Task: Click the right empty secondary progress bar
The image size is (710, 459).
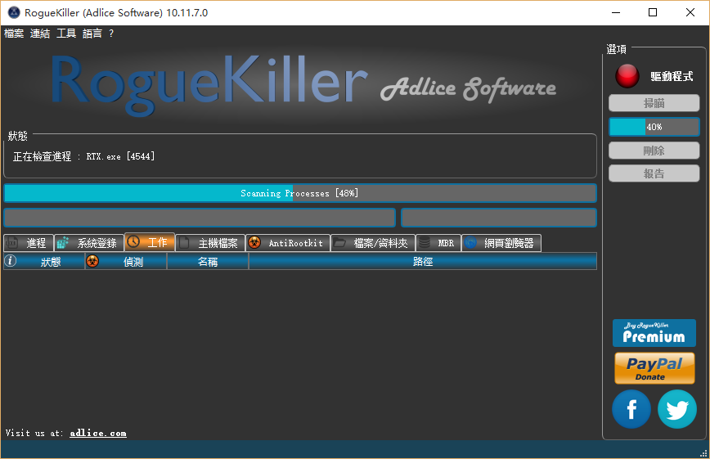Action: point(499,218)
